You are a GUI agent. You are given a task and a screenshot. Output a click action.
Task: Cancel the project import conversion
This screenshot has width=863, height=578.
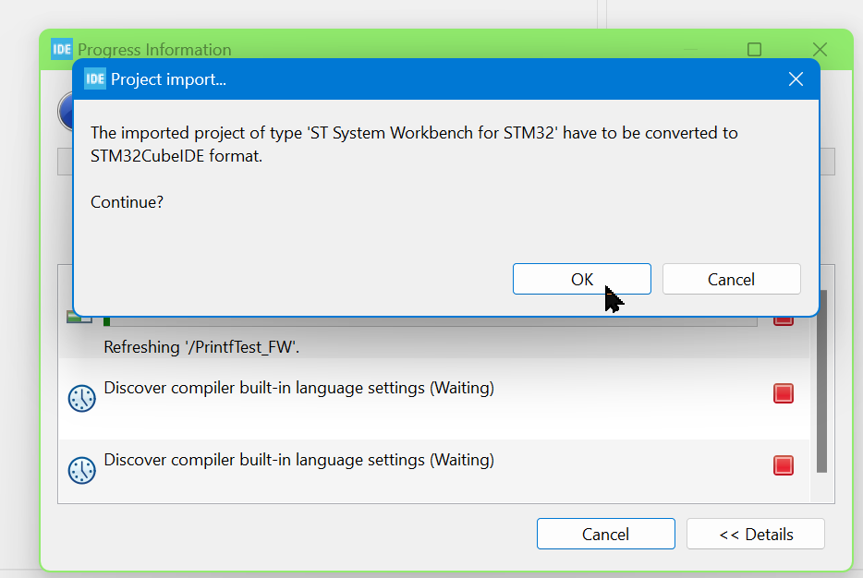731,279
